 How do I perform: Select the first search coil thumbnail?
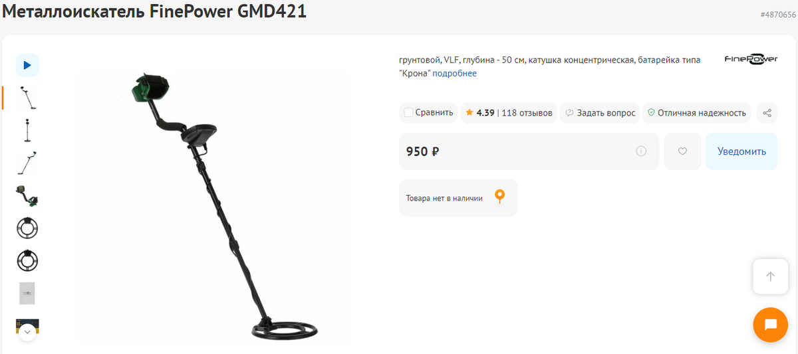(27, 228)
